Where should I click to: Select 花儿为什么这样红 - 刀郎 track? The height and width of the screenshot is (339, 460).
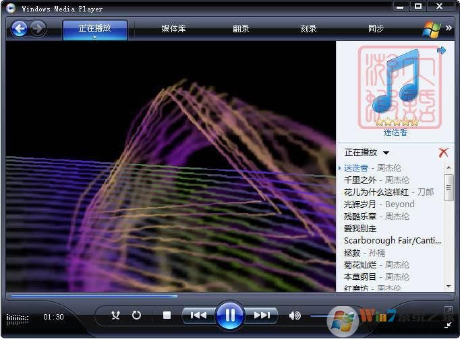click(389, 192)
